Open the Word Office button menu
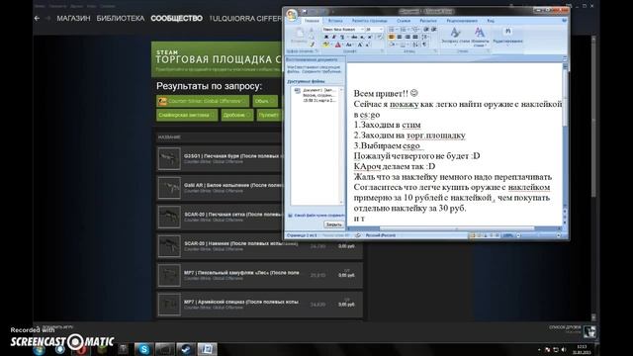The image size is (633, 356). [x=292, y=15]
